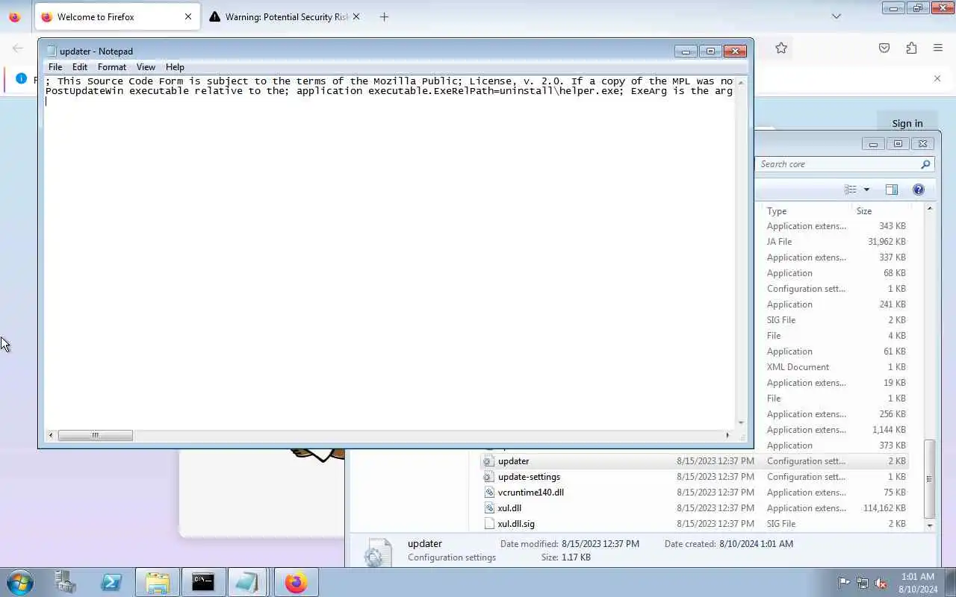
Task: Open PowerShell from the taskbar
Action: [x=111, y=582]
